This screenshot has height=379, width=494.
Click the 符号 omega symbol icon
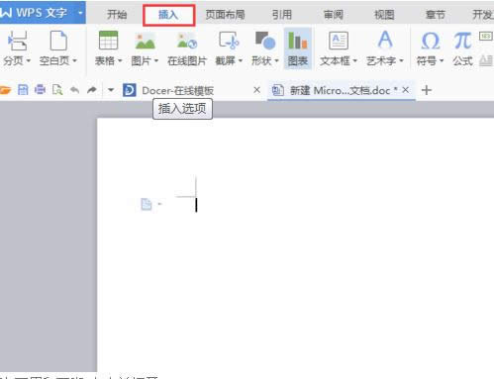point(431,41)
